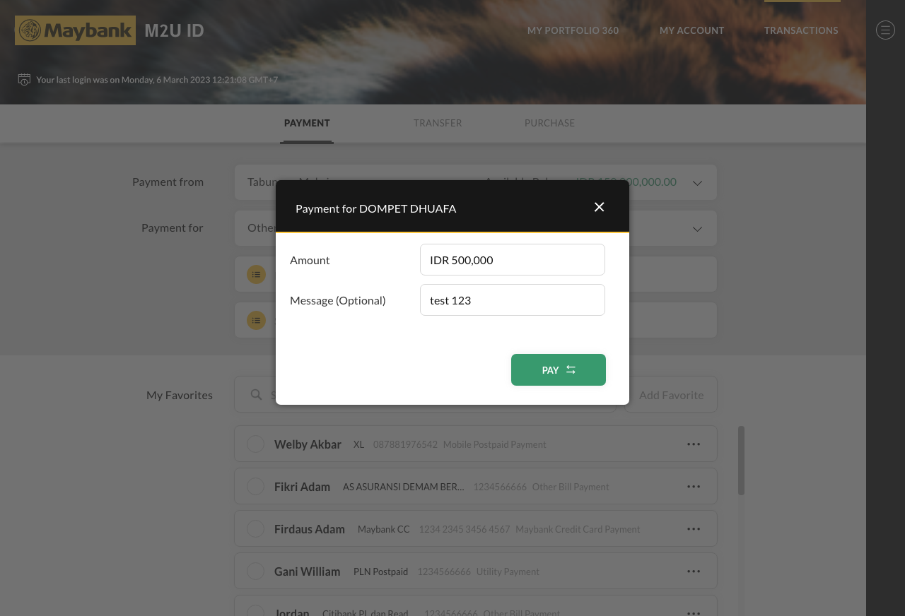Click the number 087881976542
Screen dimensions: 905x616
pos(405,444)
